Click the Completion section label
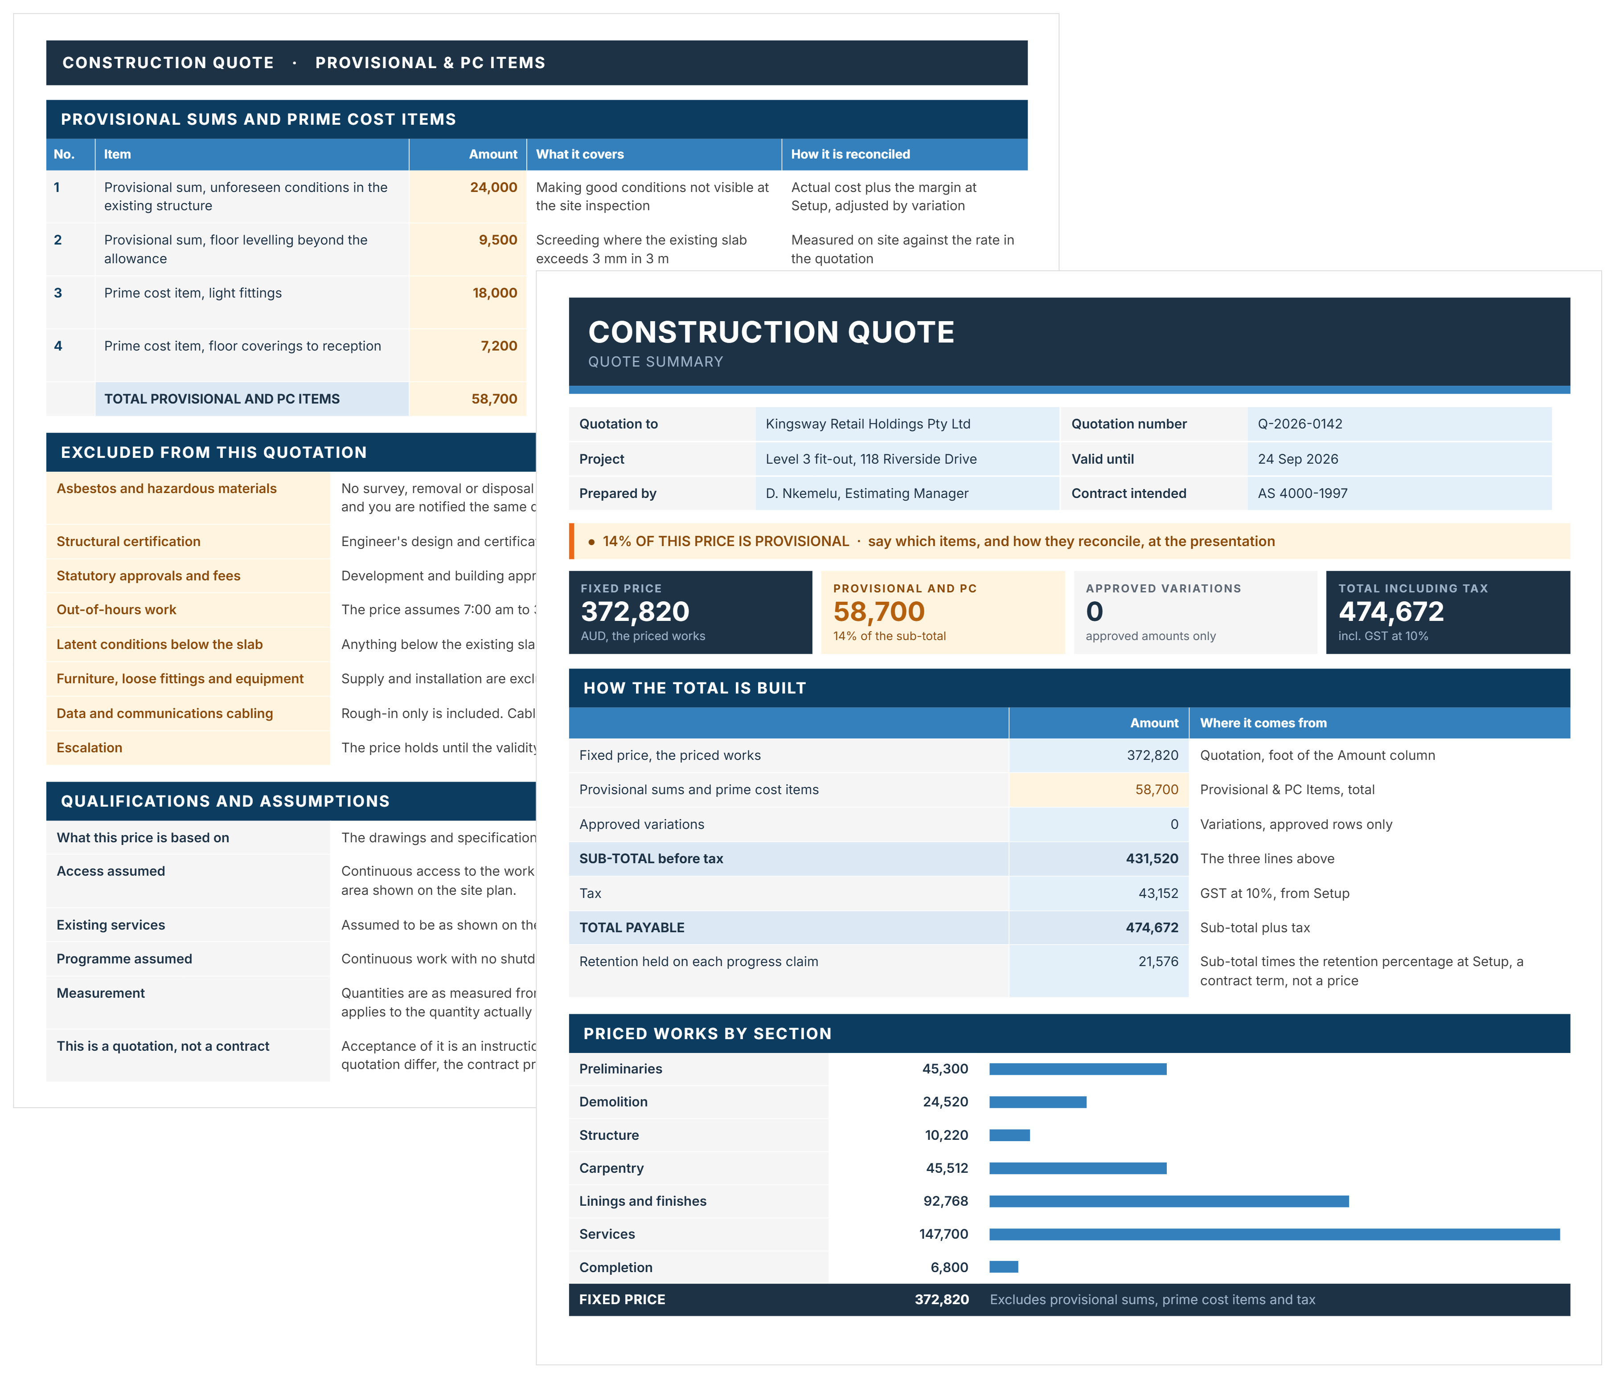This screenshot has height=1379, width=1616. pos(615,1268)
